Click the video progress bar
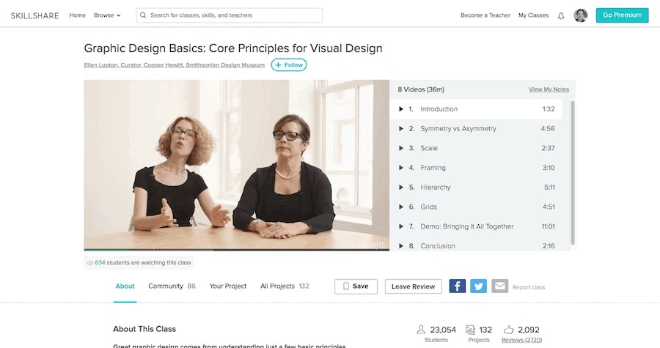This screenshot has width=660, height=348. pos(236,250)
